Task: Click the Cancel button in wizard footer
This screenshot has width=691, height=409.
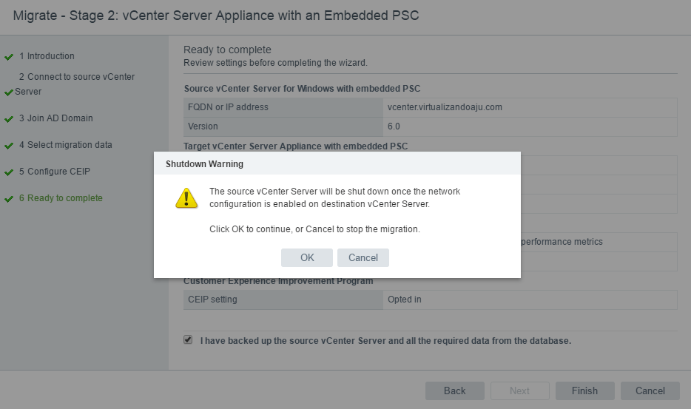Action: (650, 391)
